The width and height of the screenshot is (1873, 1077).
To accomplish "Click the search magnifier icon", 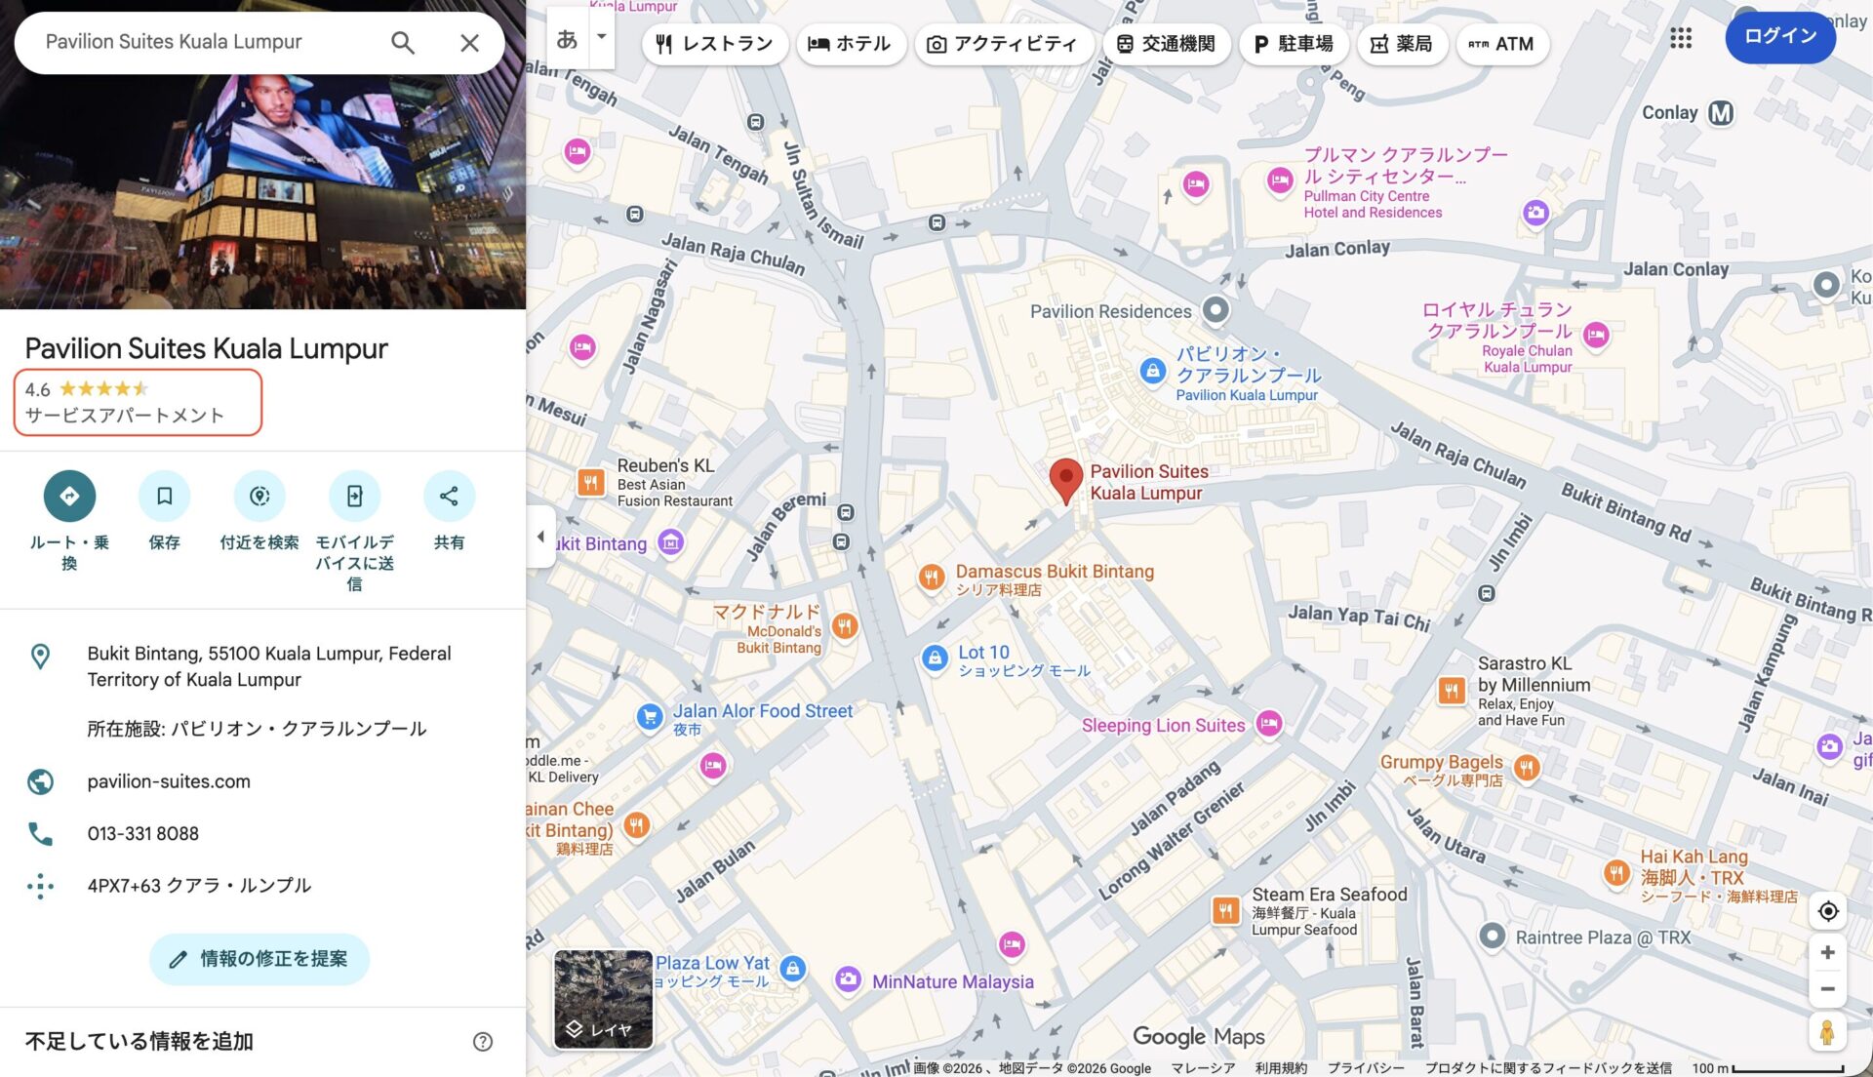I will point(402,42).
